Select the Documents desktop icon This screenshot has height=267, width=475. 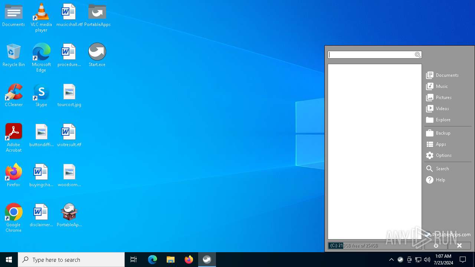pyautogui.click(x=14, y=16)
